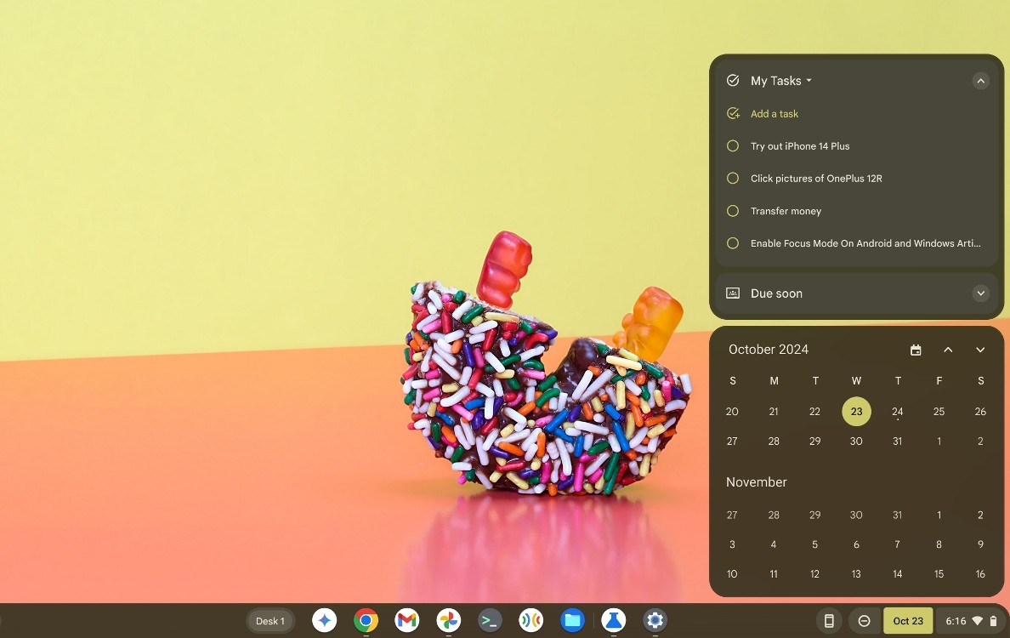The height and width of the screenshot is (638, 1010).
Task: Open the blue flask lab app on shelf
Action: click(613, 621)
